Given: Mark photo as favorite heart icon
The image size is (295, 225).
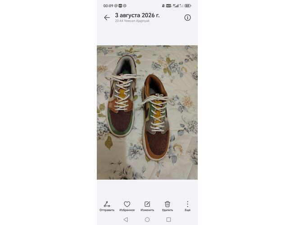Looking at the screenshot, I should click(127, 204).
